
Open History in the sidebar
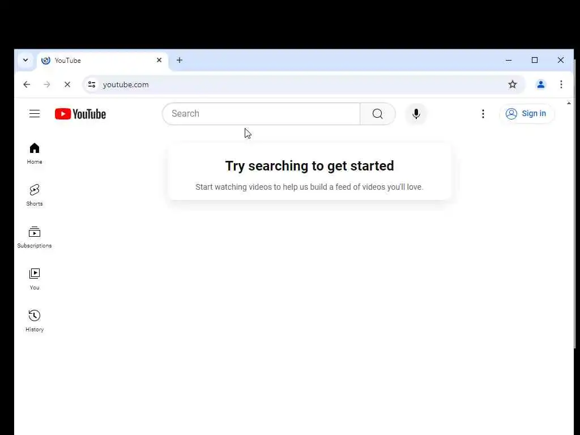(x=35, y=321)
